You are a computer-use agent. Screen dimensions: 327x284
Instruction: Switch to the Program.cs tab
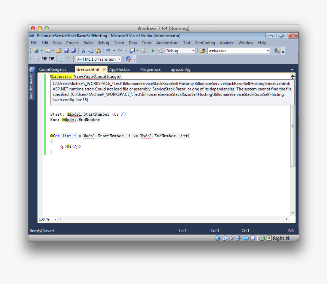pyautogui.click(x=151, y=69)
